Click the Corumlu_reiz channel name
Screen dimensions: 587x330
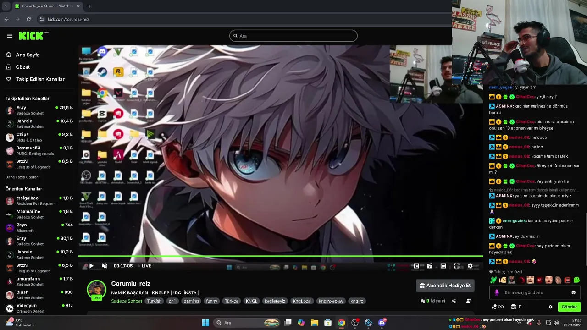pos(131,284)
